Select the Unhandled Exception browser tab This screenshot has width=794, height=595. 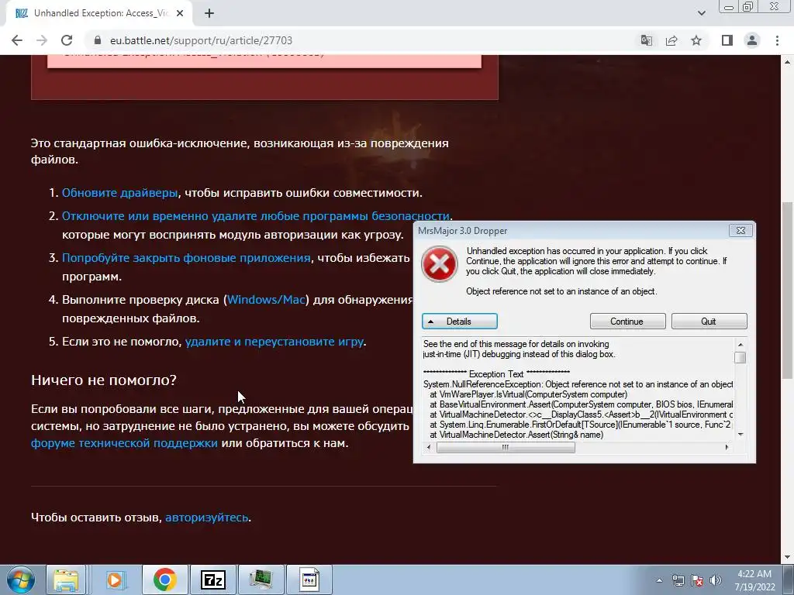[x=100, y=13]
